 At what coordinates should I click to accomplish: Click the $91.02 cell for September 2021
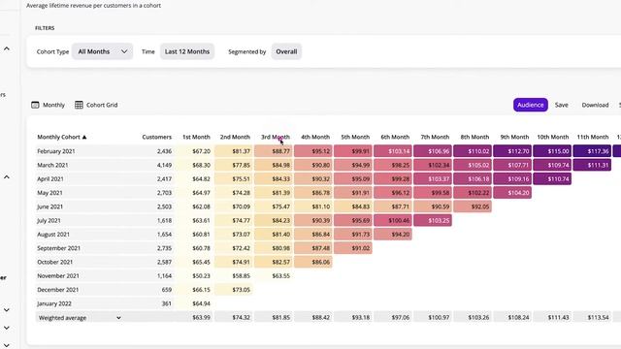pos(353,248)
